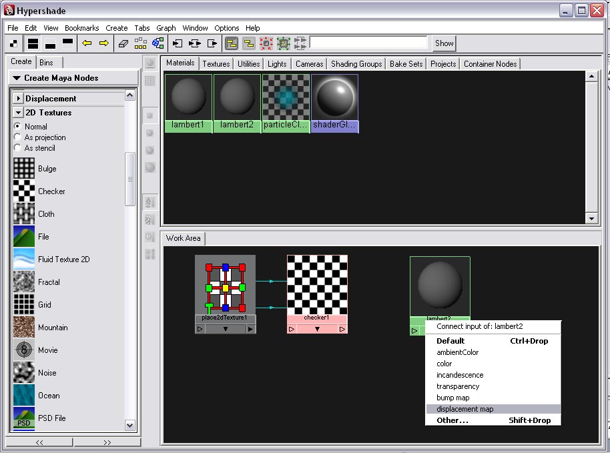Show top and bottom tabs layout
The image size is (610, 453).
33,43
